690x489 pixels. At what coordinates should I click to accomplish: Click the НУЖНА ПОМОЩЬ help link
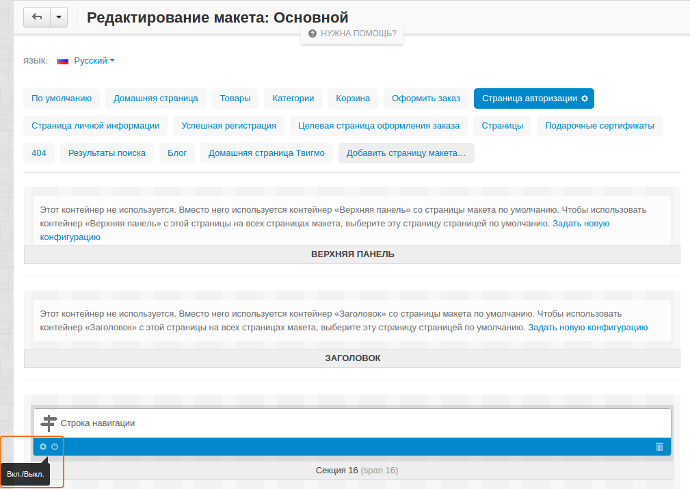coord(358,32)
